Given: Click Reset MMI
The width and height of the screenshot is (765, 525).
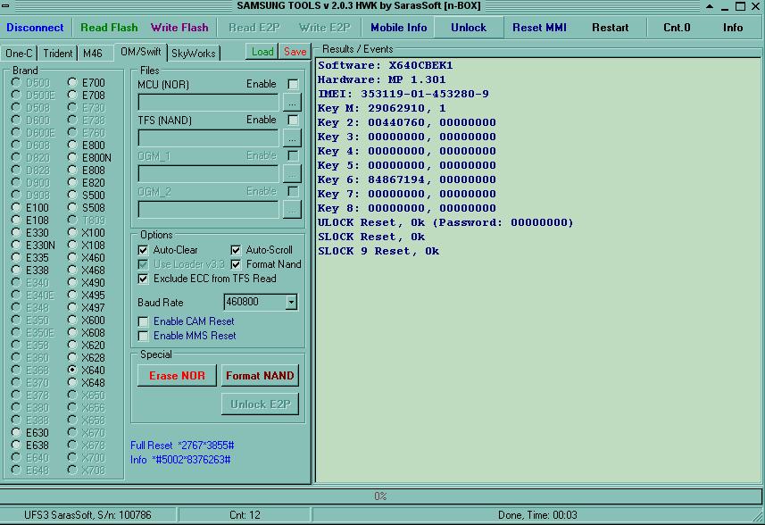Looking at the screenshot, I should pos(539,28).
